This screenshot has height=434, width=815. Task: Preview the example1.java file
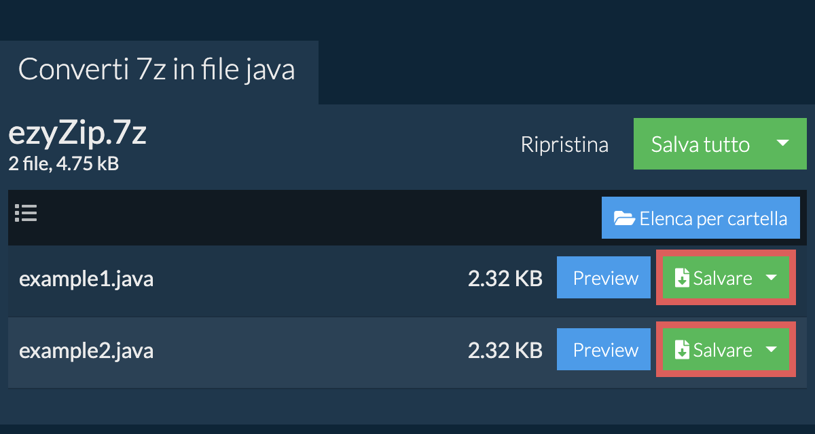pos(605,278)
